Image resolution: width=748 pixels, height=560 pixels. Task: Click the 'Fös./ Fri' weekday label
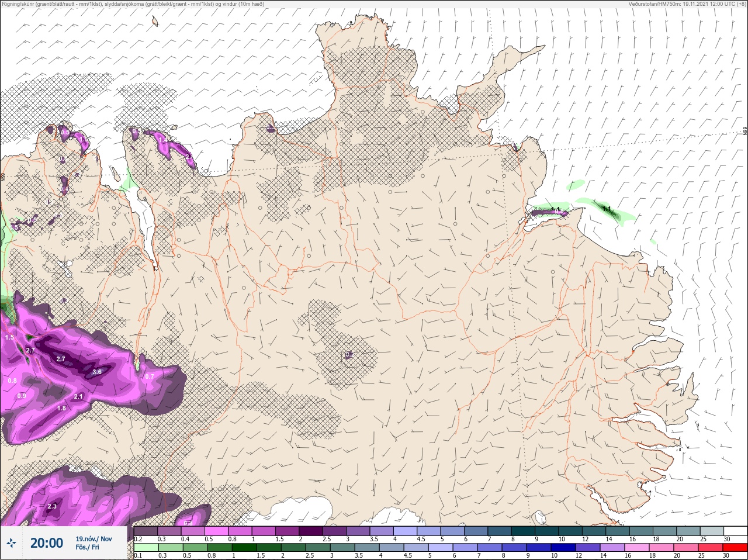pos(88,548)
